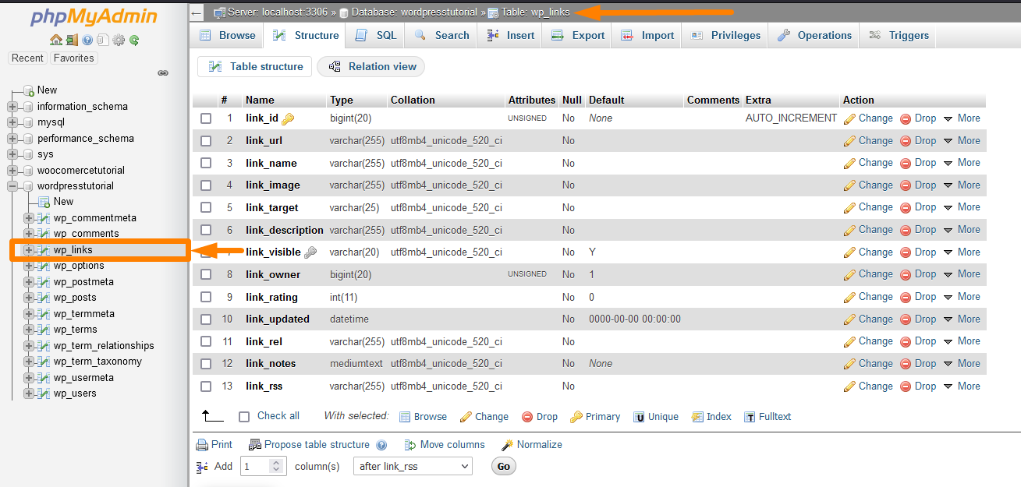Click the Go button

503,466
